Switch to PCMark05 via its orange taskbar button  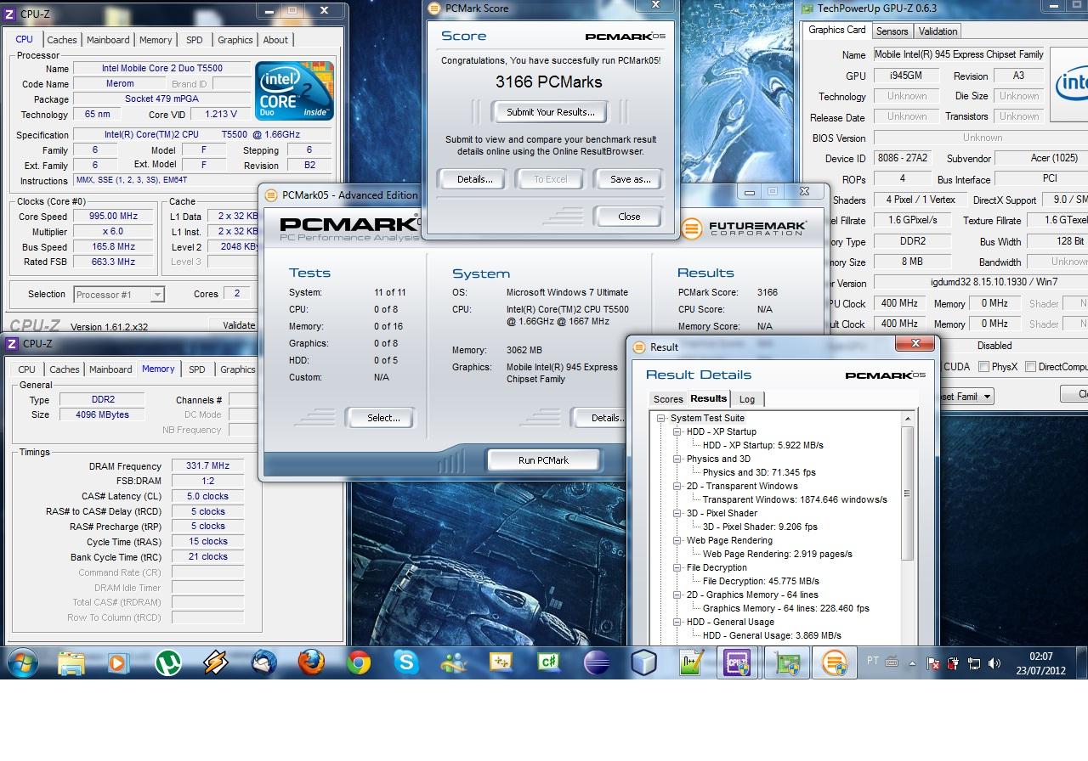coord(835,662)
